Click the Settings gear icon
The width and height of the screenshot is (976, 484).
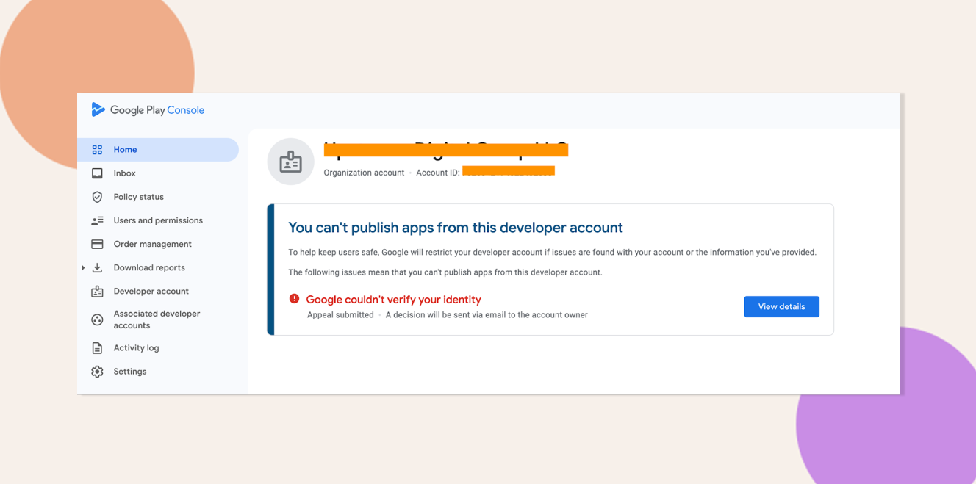point(97,372)
